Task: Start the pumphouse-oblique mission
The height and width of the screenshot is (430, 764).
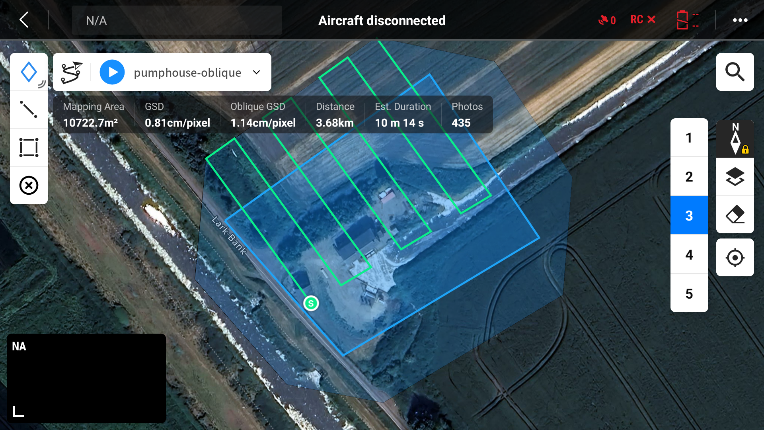Action: (x=112, y=72)
